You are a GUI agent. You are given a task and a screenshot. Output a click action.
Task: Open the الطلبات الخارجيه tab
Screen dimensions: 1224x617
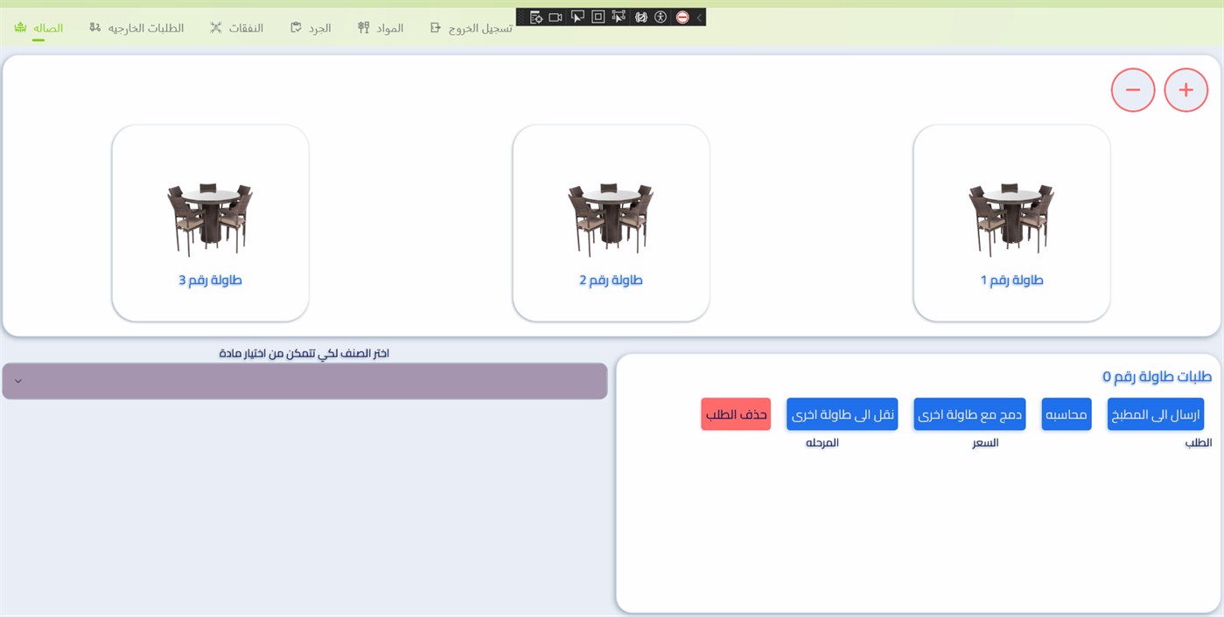click(136, 28)
